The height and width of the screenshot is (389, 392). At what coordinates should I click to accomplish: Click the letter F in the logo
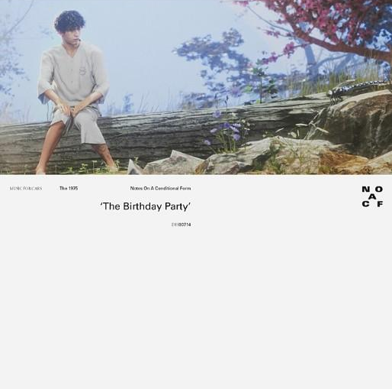380,204
